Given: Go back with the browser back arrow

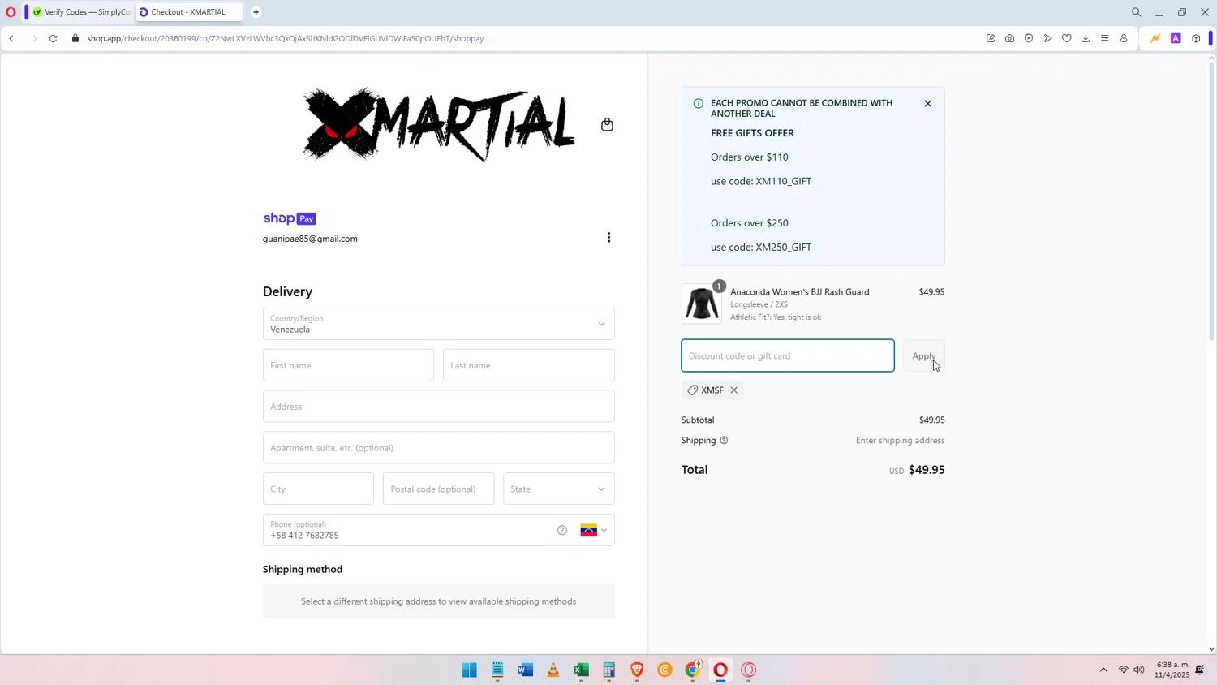Looking at the screenshot, I should click(11, 38).
